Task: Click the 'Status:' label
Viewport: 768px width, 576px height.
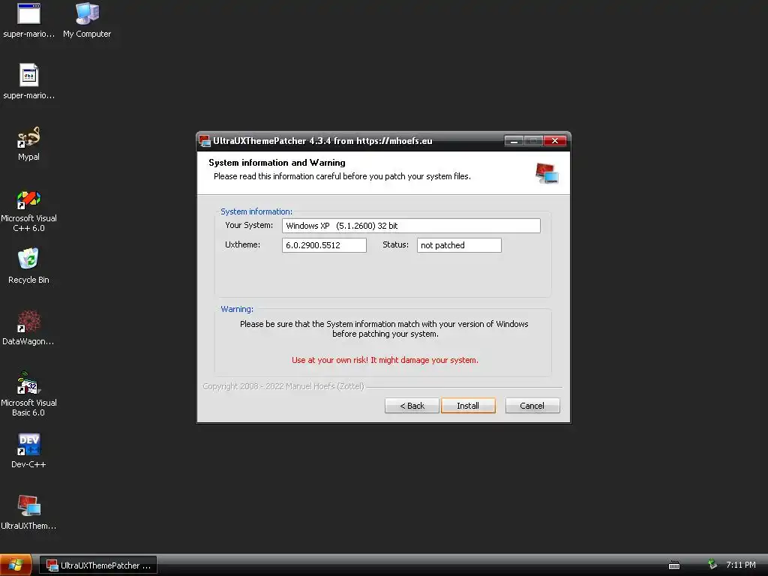Action: [395, 245]
